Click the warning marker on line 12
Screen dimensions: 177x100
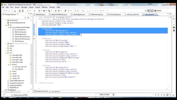pyautogui.click(x=34, y=38)
